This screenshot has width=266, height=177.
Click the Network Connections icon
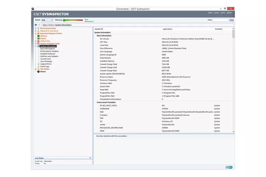pyautogui.click(x=38, y=31)
